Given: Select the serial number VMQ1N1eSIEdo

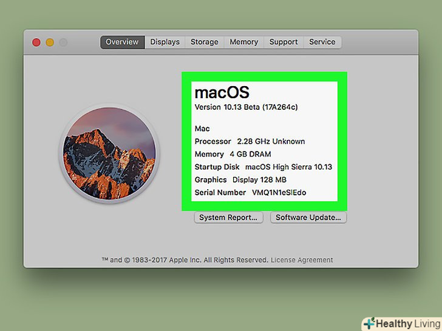Looking at the screenshot, I should 279,193.
